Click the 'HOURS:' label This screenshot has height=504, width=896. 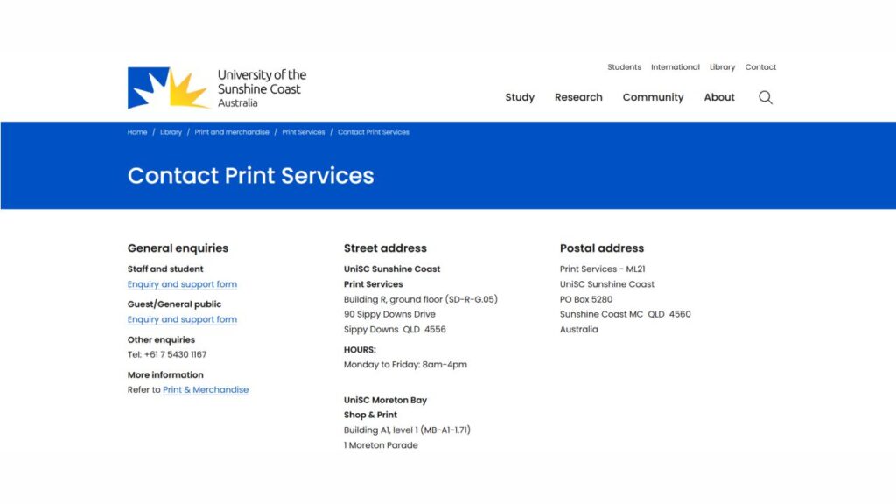click(x=360, y=350)
